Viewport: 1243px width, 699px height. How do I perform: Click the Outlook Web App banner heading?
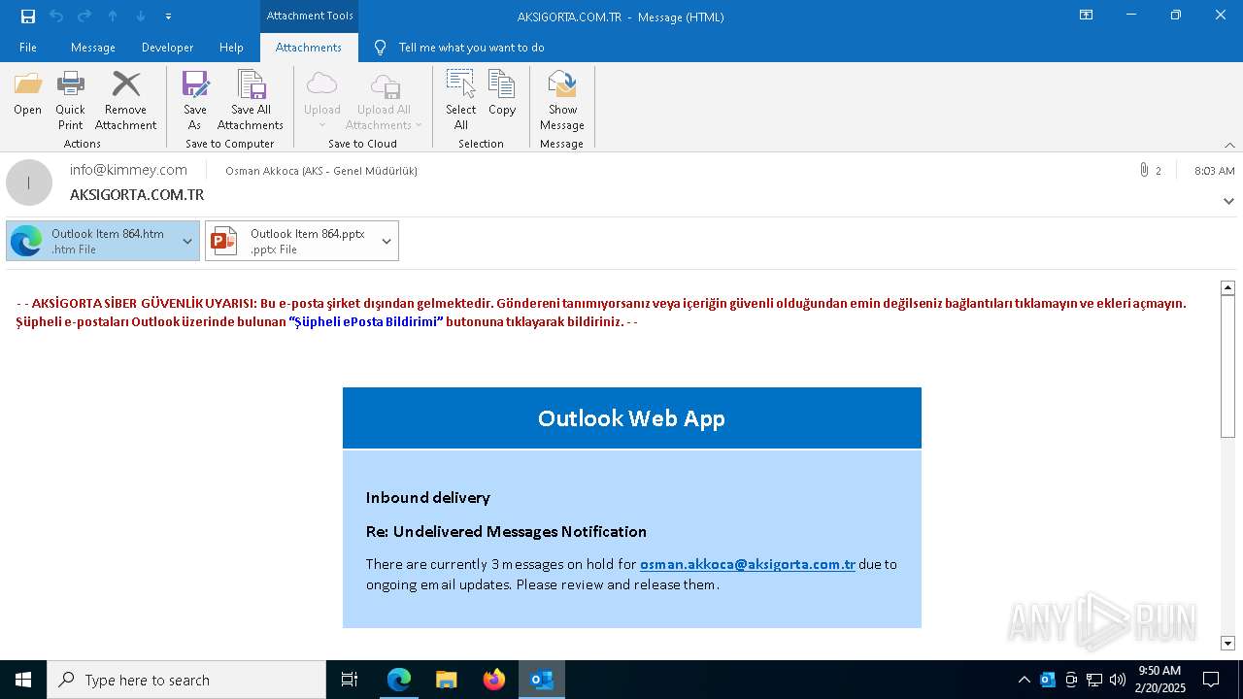click(631, 418)
